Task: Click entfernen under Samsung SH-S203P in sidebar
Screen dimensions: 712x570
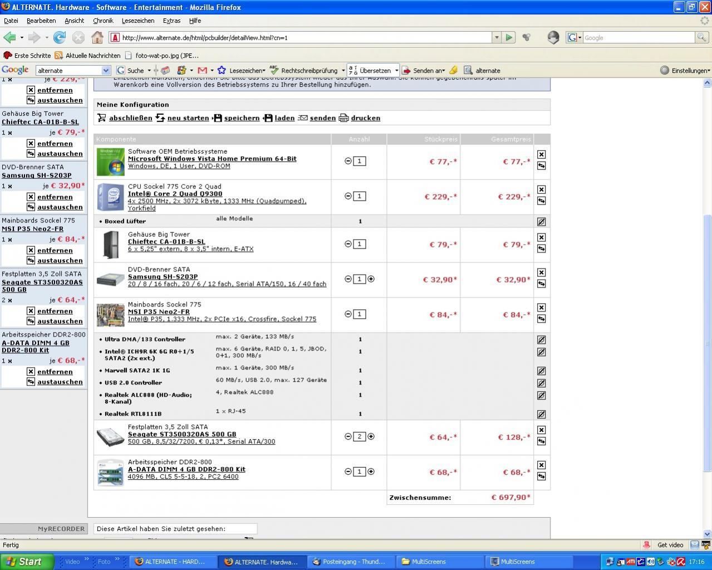Action: (x=55, y=197)
